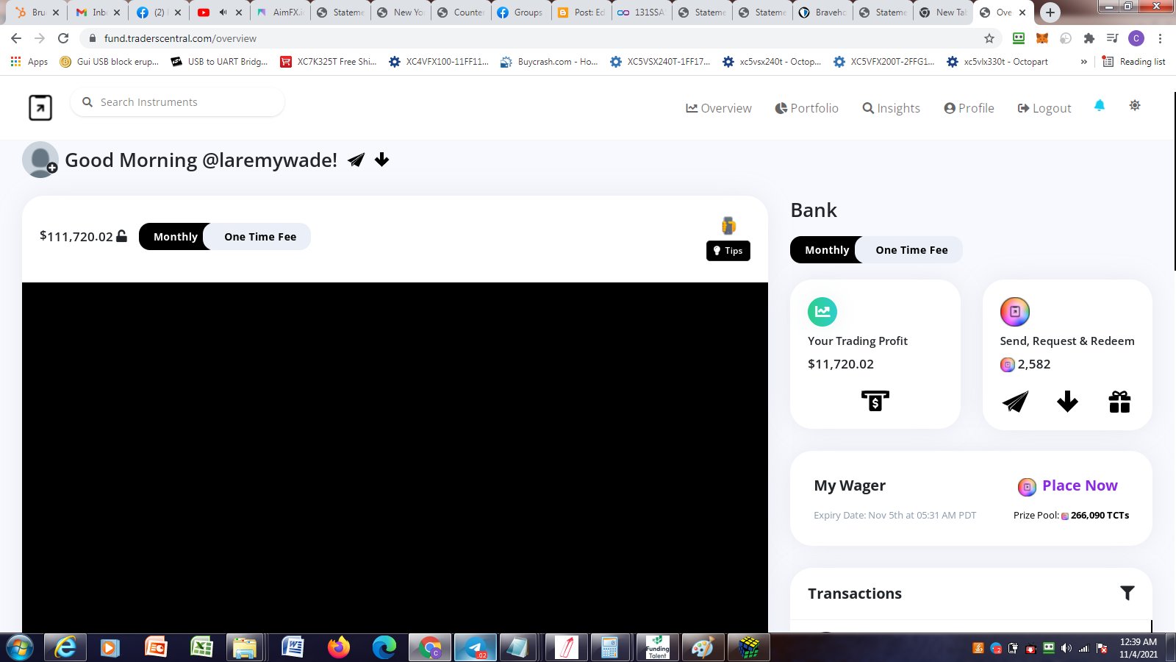Open Excel from the taskbar
This screenshot has width=1176, height=662.
point(201,647)
